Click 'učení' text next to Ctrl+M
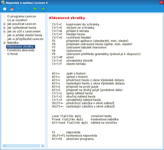This screenshot has height=150, width=164. coord(70,57)
